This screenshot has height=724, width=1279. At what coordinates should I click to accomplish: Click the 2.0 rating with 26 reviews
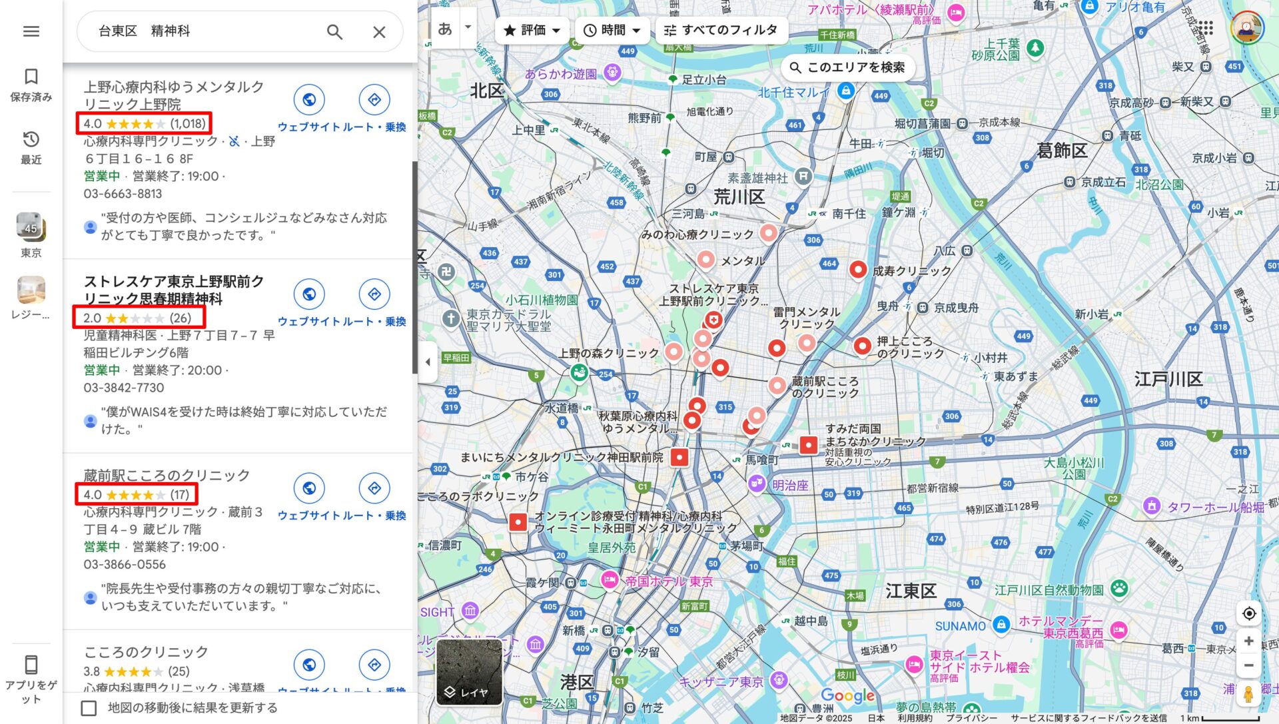[x=138, y=318]
